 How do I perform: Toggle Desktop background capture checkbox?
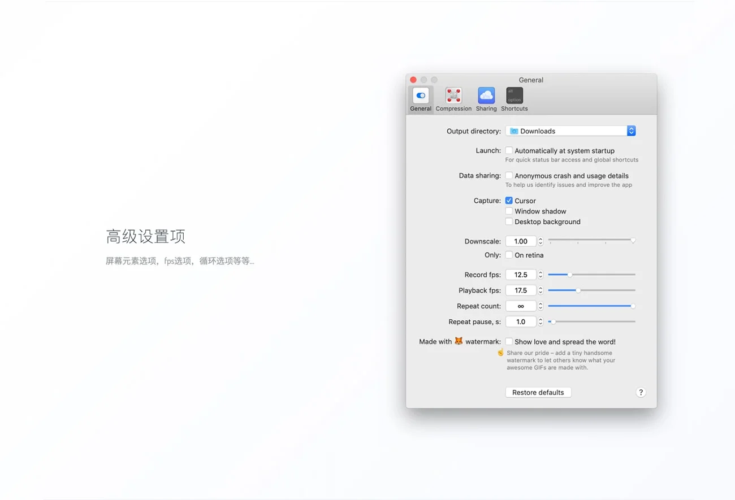click(509, 221)
